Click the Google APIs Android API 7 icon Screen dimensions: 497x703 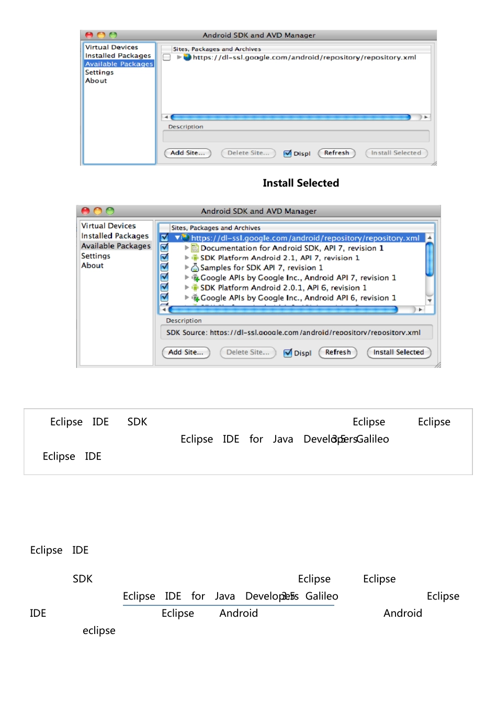(195, 278)
